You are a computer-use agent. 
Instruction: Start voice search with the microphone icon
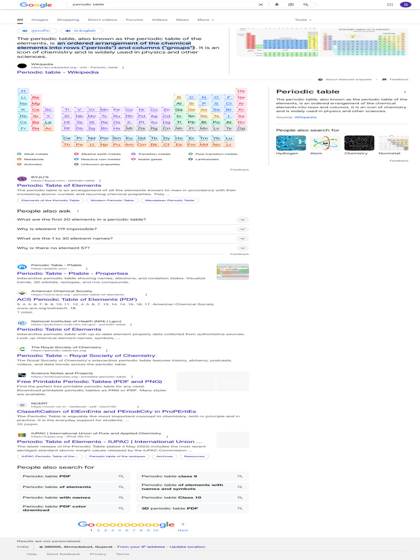click(x=276, y=4)
